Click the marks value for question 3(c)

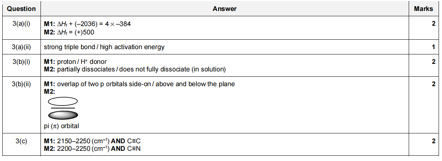tap(434, 141)
